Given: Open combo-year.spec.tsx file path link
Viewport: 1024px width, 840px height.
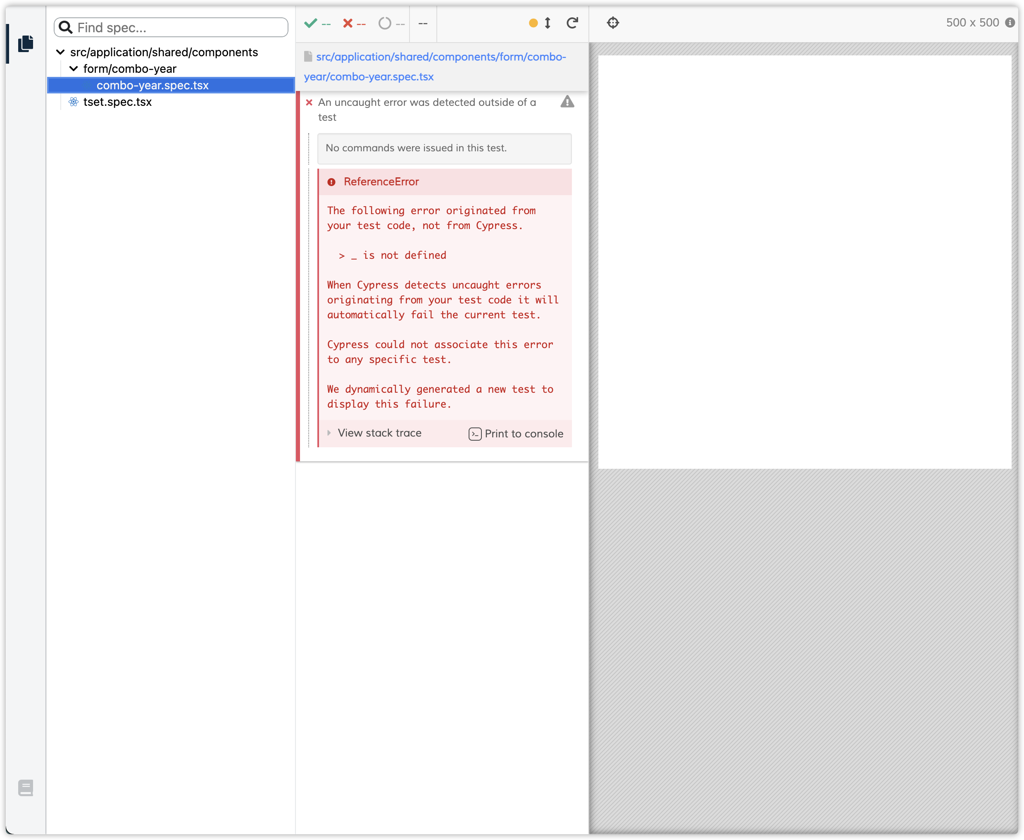Looking at the screenshot, I should pos(435,67).
